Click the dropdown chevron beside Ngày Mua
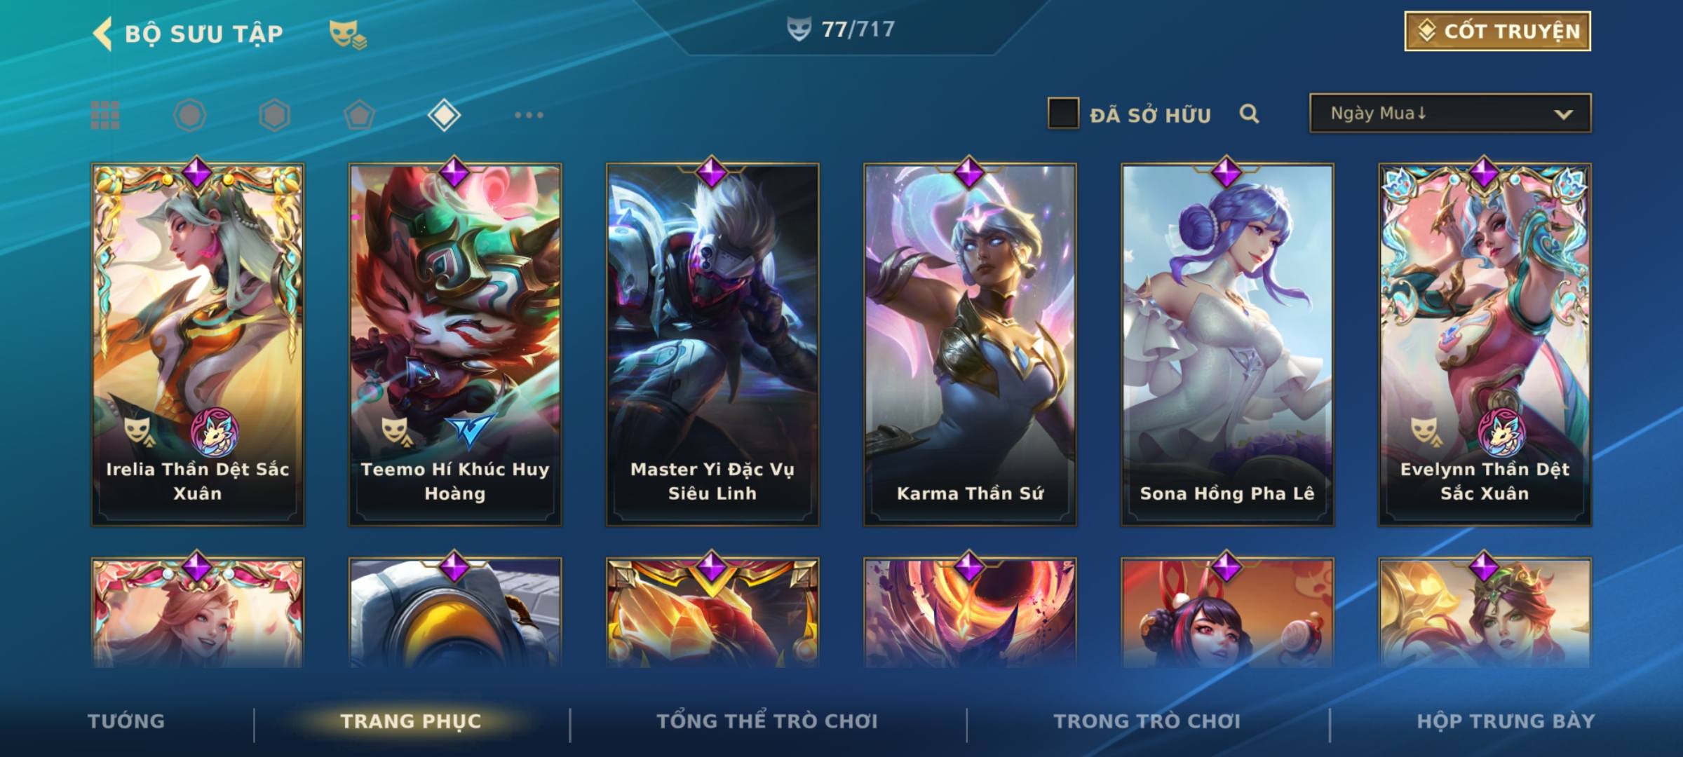This screenshot has height=757, width=1683. pyautogui.click(x=1563, y=114)
